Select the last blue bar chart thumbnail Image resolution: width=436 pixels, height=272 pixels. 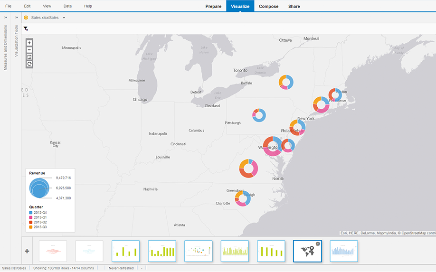point(344,251)
